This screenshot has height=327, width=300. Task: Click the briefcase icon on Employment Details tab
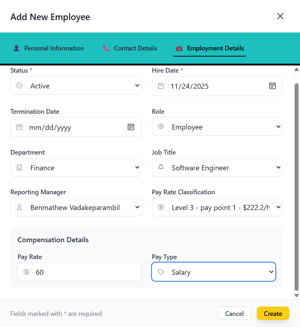179,48
